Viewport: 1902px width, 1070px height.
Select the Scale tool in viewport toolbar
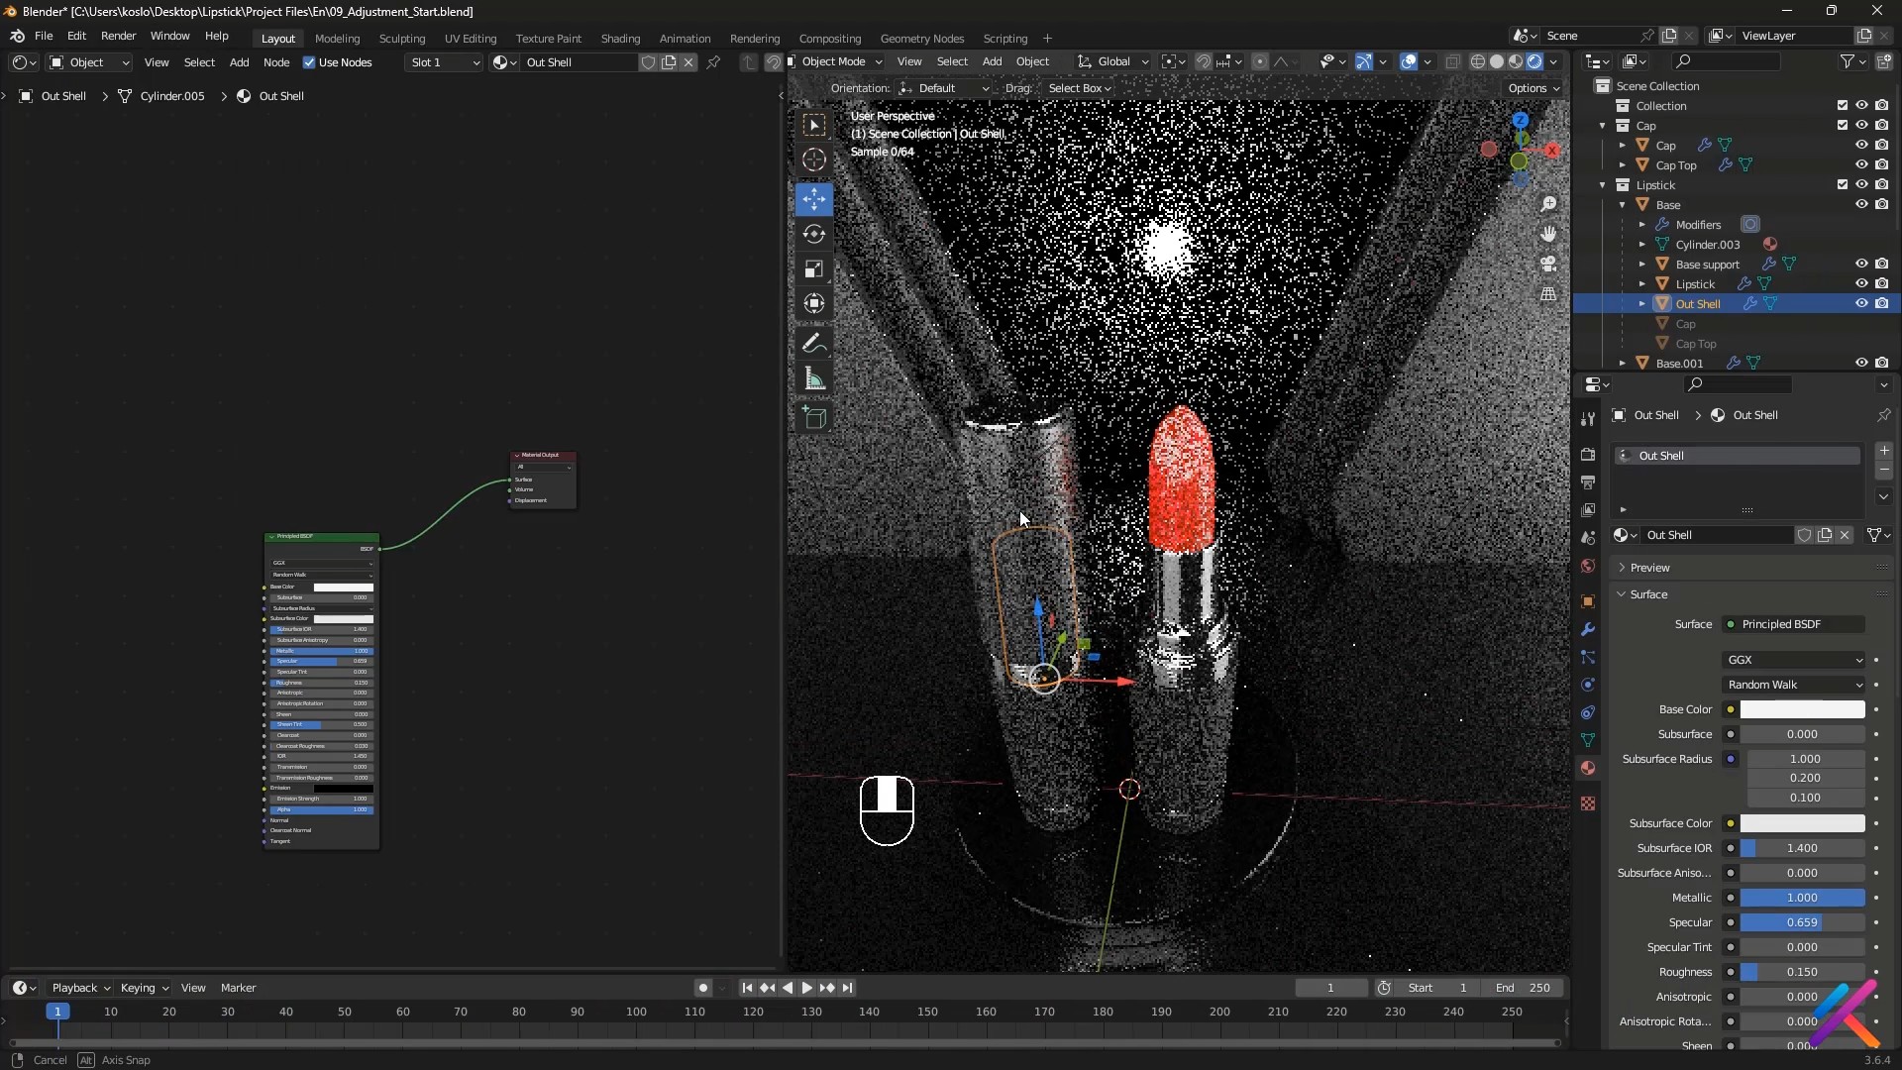[814, 269]
